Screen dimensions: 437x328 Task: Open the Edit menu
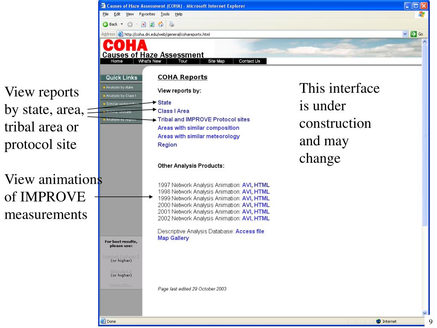pyautogui.click(x=117, y=14)
